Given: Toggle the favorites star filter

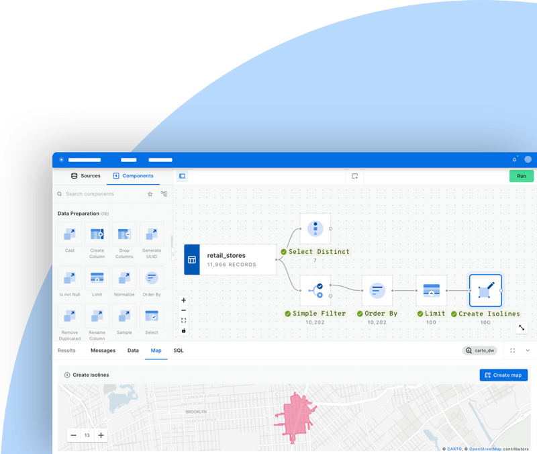Looking at the screenshot, I should 150,193.
